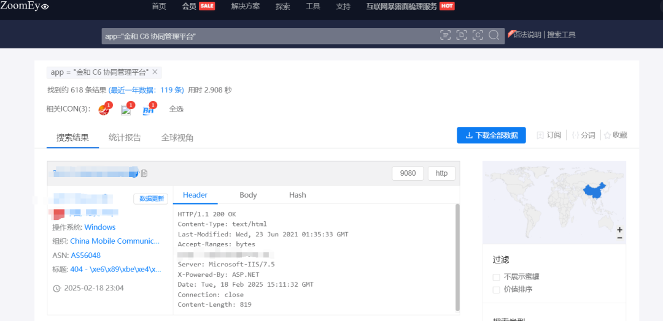Image resolution: width=663 pixels, height=321 pixels.
Task: Click the file search icon in search bar
Action: click(x=462, y=36)
